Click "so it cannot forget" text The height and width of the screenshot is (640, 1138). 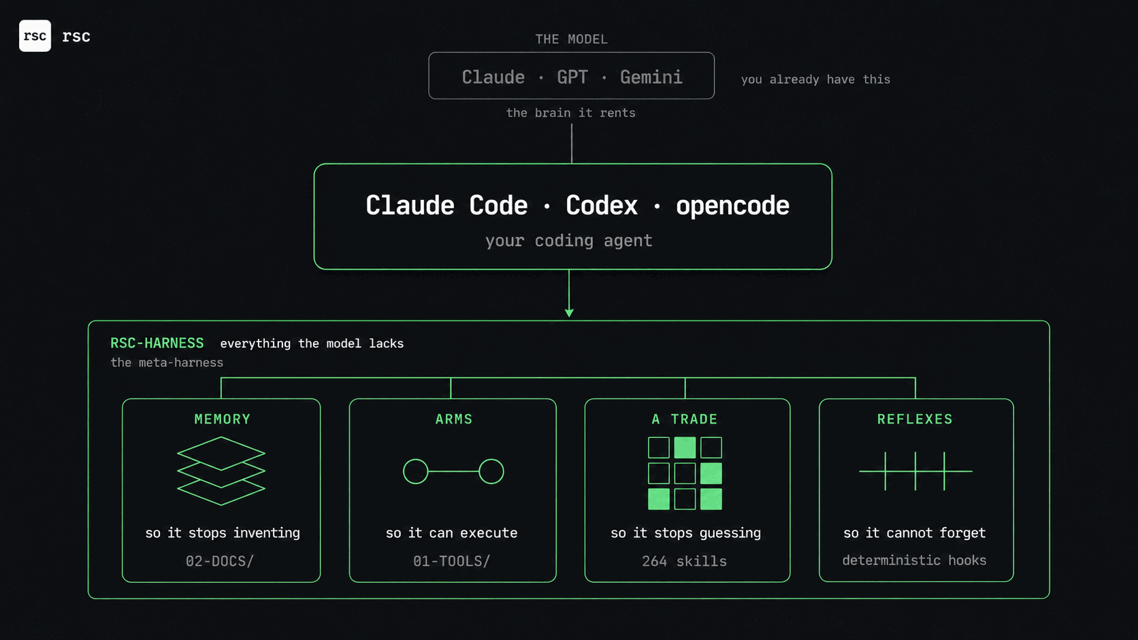click(x=915, y=533)
